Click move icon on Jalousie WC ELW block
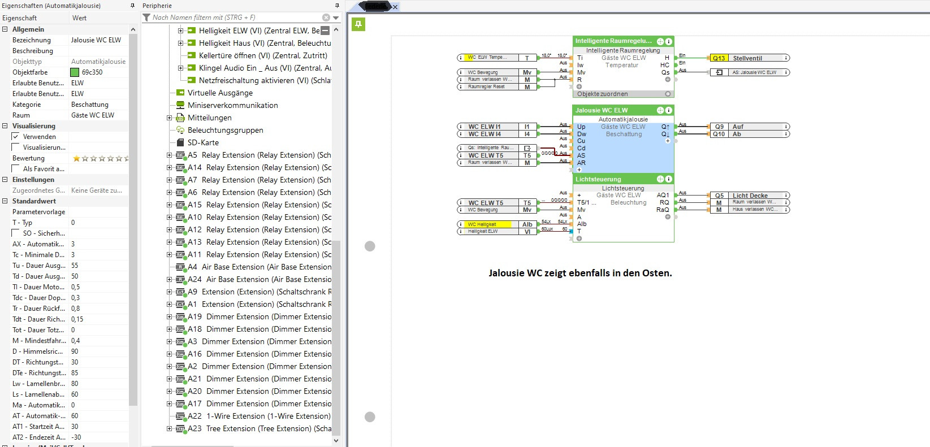Screen dimensions: 930x447 pos(660,110)
